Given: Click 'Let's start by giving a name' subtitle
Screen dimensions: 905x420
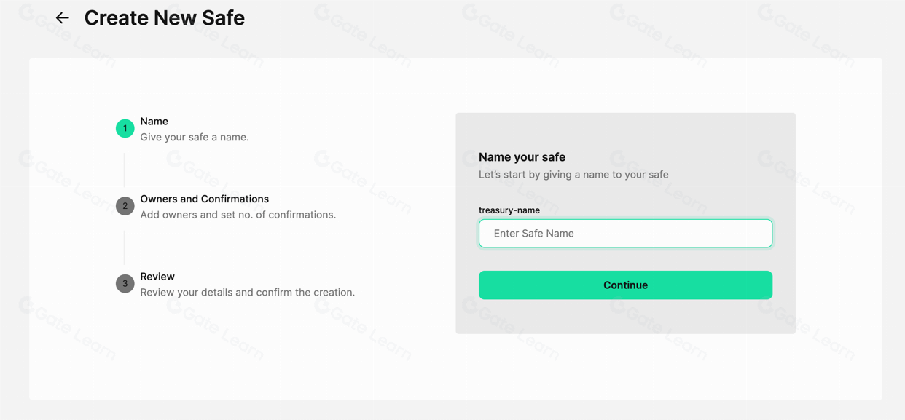Looking at the screenshot, I should click(573, 175).
